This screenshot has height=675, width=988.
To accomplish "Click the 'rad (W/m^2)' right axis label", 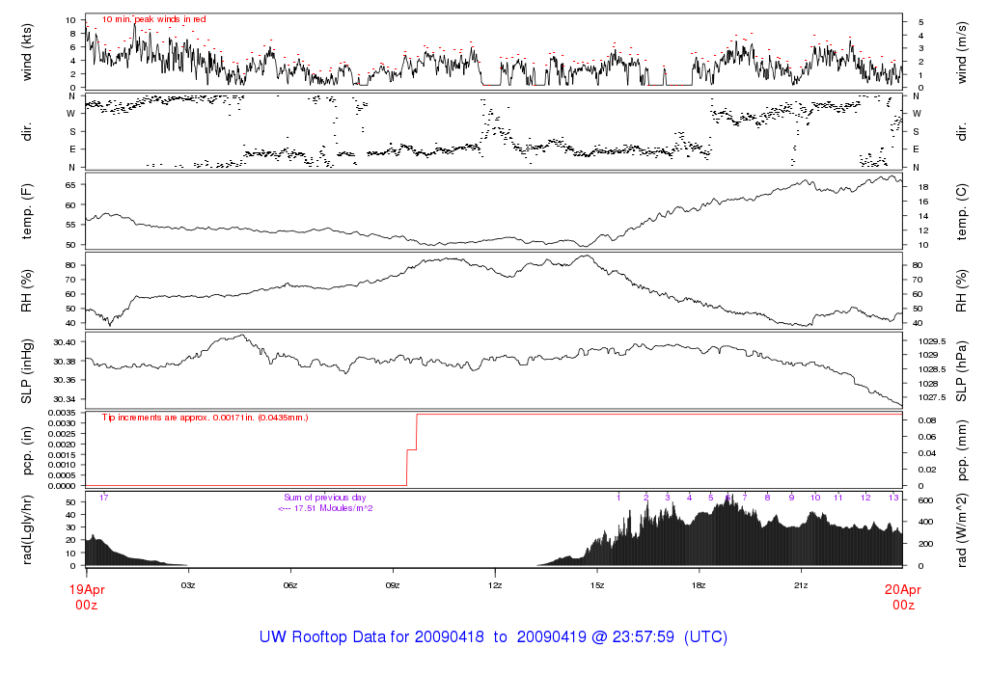I will (962, 529).
